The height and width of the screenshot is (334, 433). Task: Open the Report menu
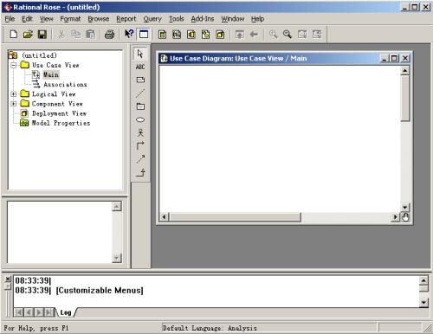point(126,19)
